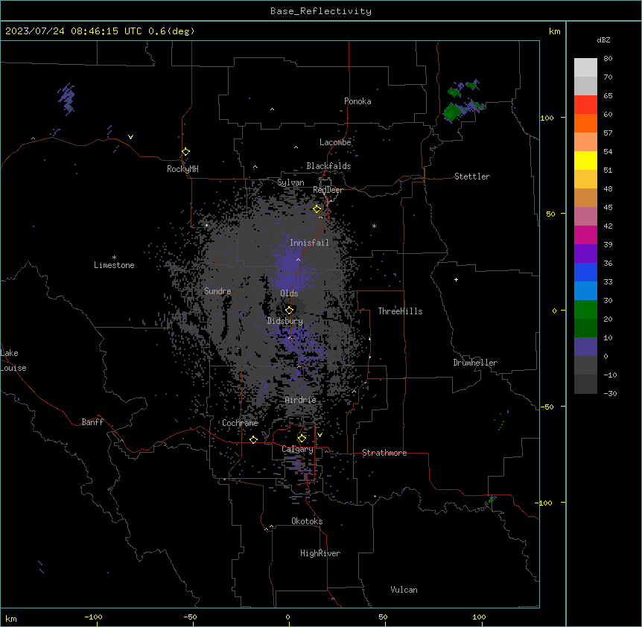Pick the light gray swatch between 80 and 70
The height and width of the screenshot is (627, 642).
coord(585,68)
